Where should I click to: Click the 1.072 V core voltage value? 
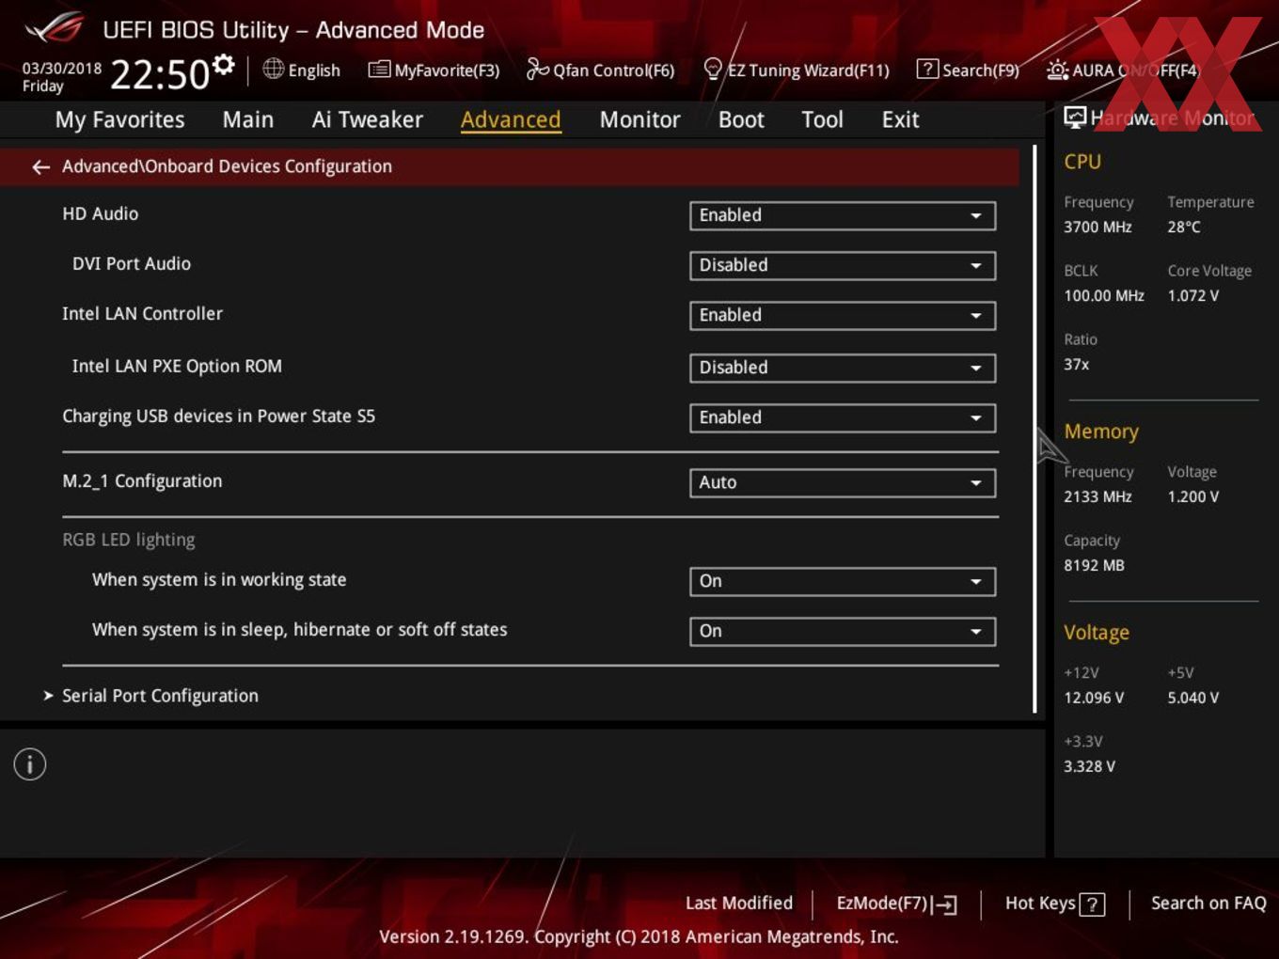1193,295
